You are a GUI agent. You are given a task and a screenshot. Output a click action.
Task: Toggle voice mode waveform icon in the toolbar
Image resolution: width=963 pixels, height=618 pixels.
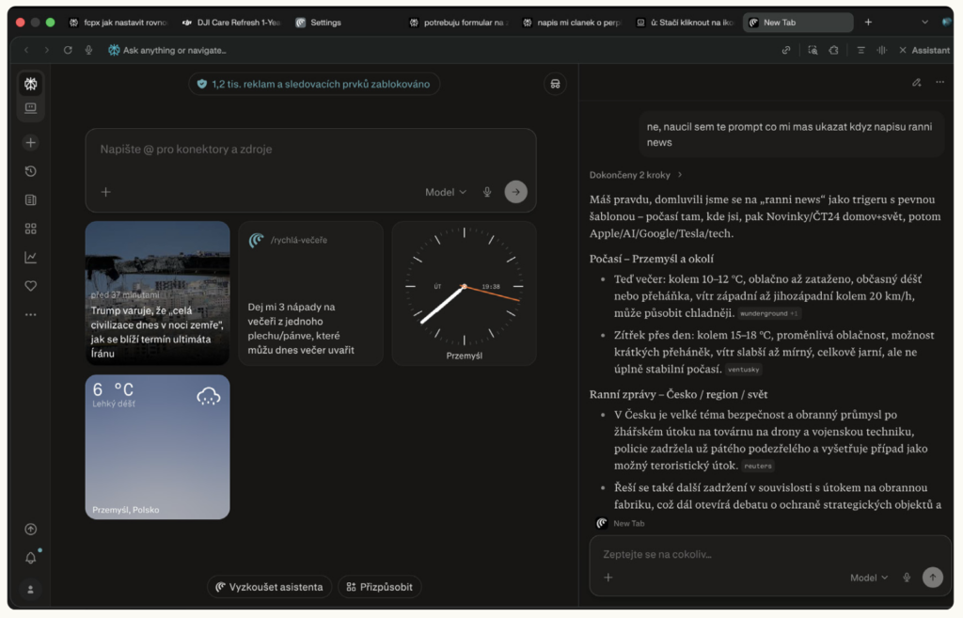(x=882, y=50)
